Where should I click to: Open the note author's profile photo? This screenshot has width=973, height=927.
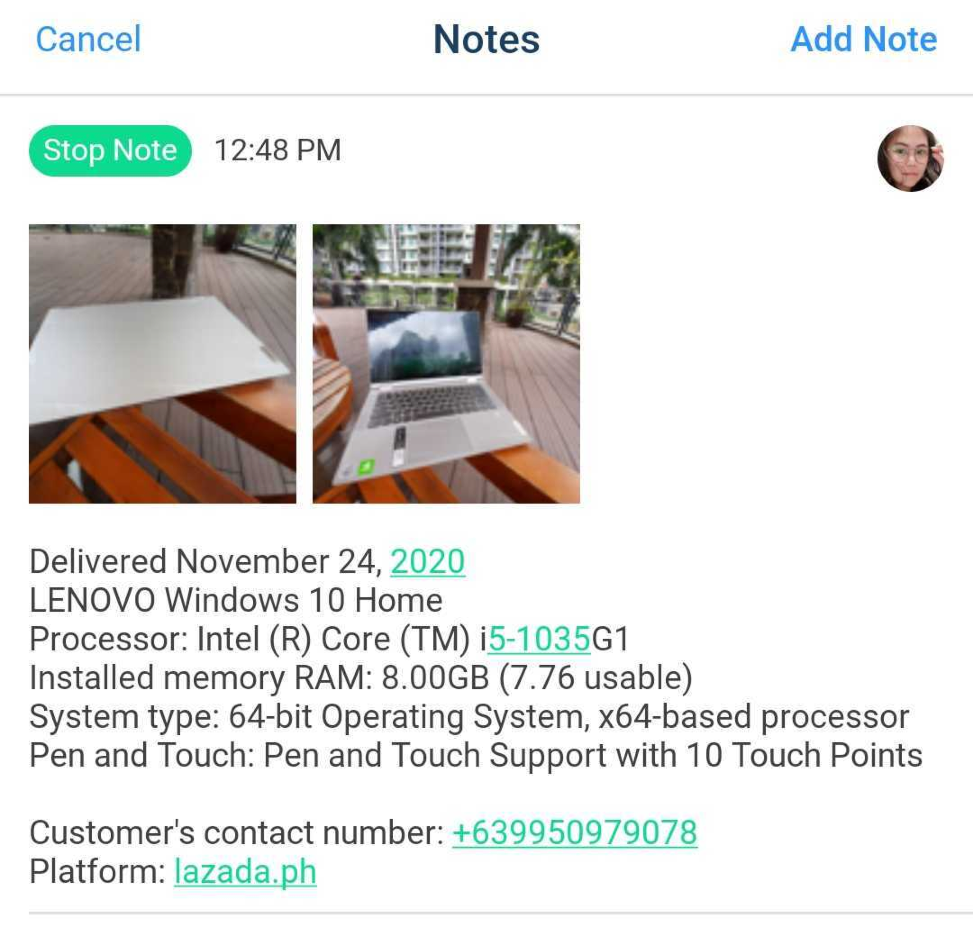[910, 158]
